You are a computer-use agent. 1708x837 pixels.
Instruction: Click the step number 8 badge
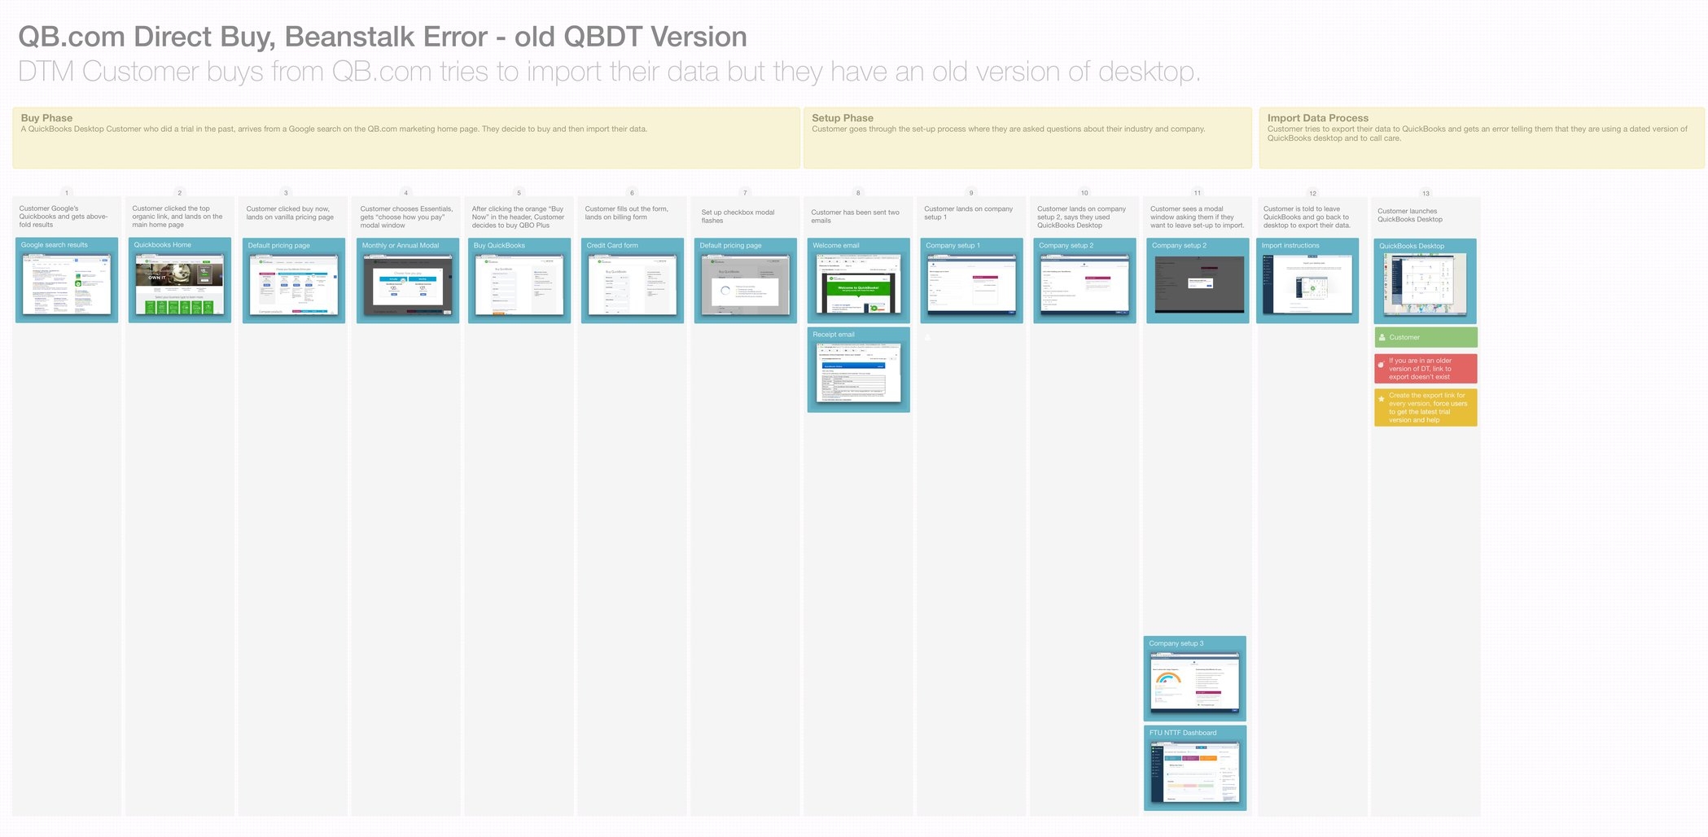858,193
